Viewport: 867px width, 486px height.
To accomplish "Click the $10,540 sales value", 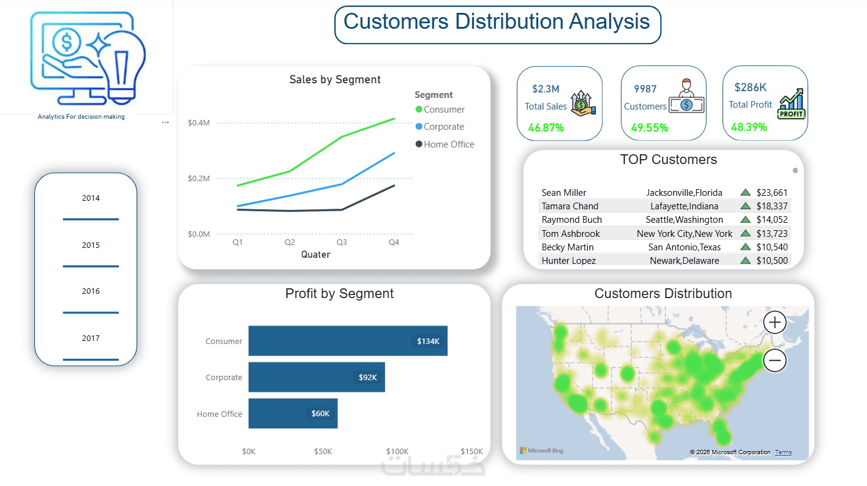I will coord(772,247).
